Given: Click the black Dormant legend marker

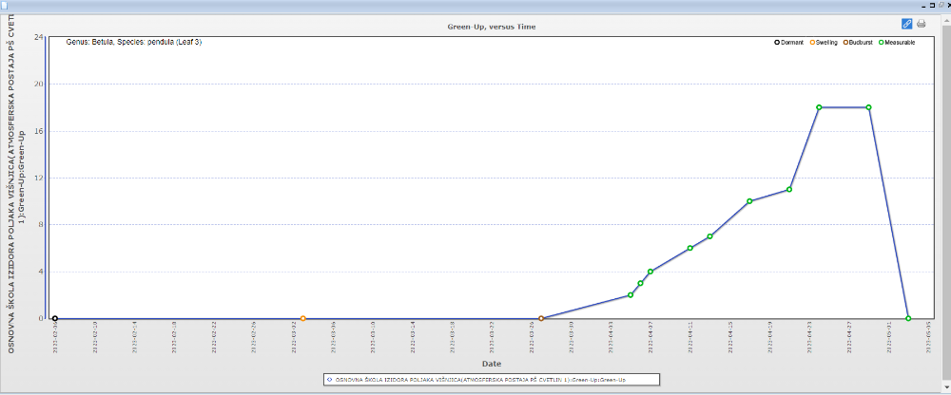Looking at the screenshot, I should pos(776,43).
